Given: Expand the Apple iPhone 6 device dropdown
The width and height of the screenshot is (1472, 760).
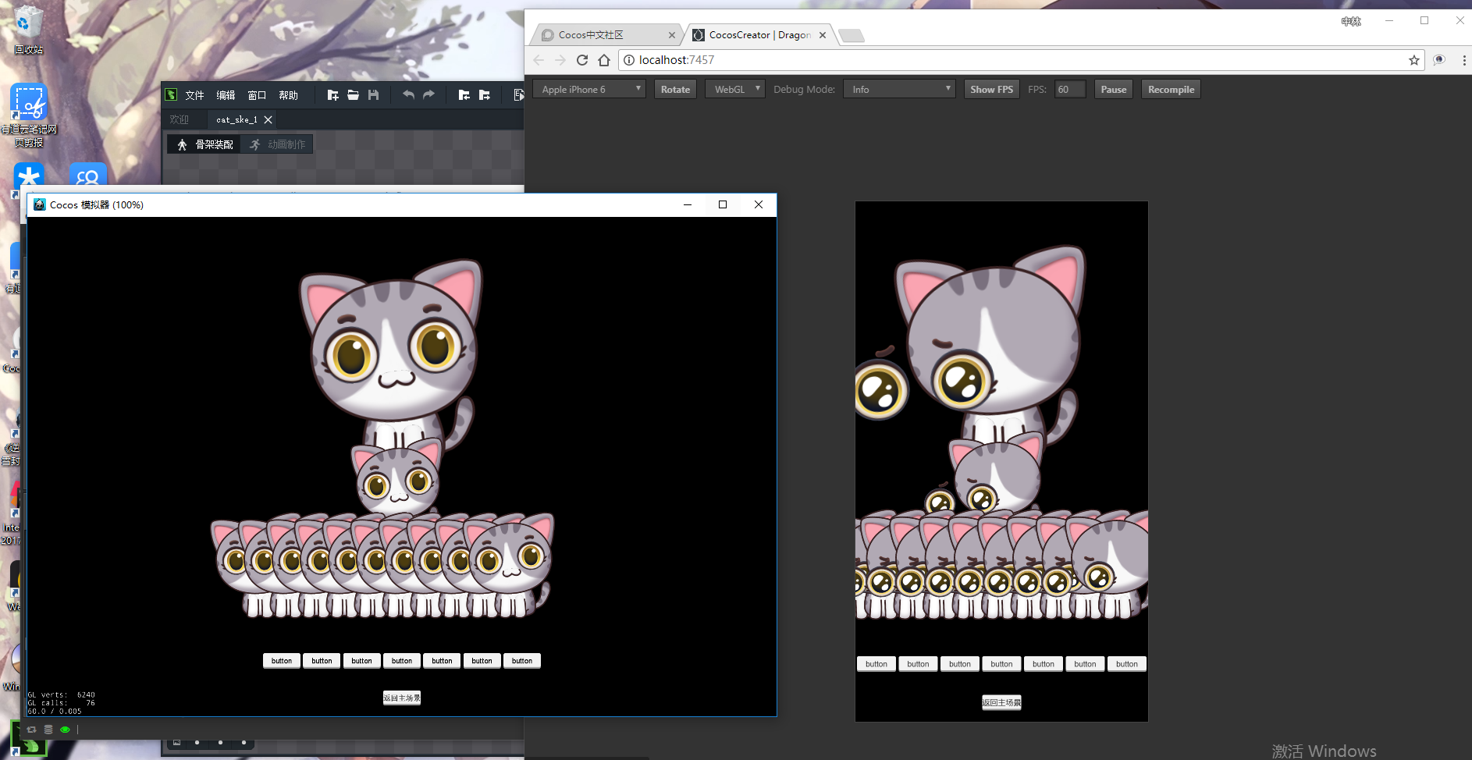Looking at the screenshot, I should (589, 89).
